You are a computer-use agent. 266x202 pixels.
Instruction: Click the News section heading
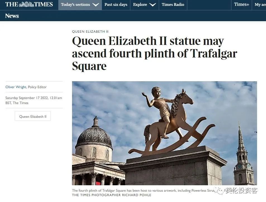click(12, 16)
